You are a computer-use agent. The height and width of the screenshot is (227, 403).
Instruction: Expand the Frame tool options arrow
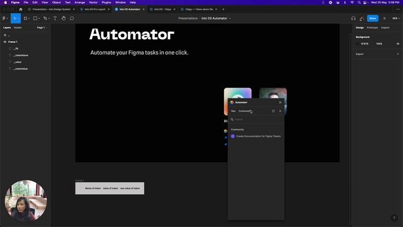point(29,18)
